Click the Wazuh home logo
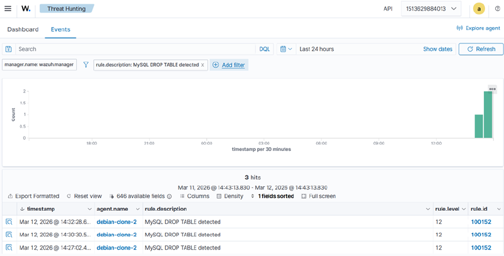The width and height of the screenshot is (504, 256). point(26,9)
